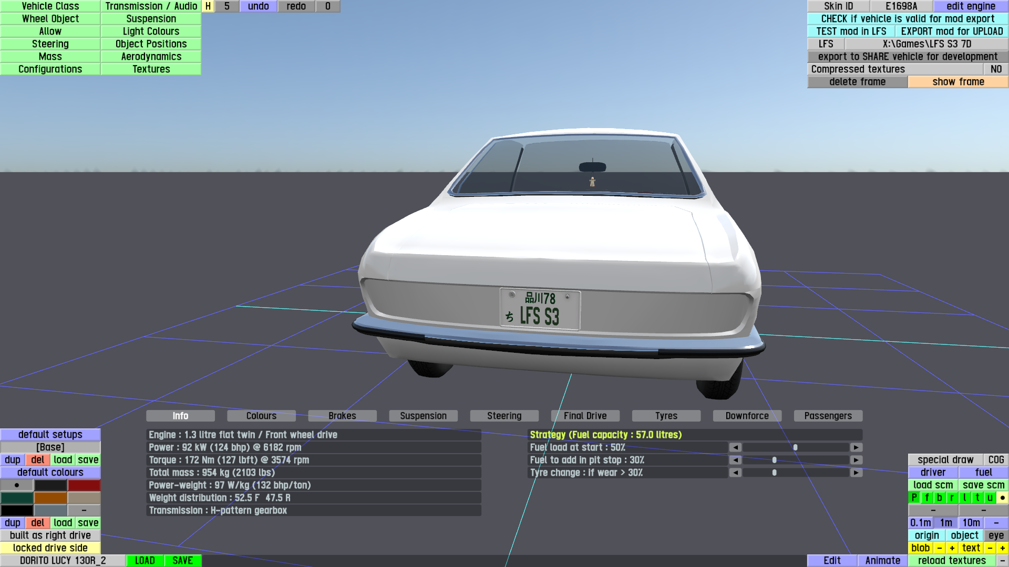Viewport: 1009px width, 567px height.
Task: Increase fuel load at start with right arrow
Action: click(x=856, y=447)
